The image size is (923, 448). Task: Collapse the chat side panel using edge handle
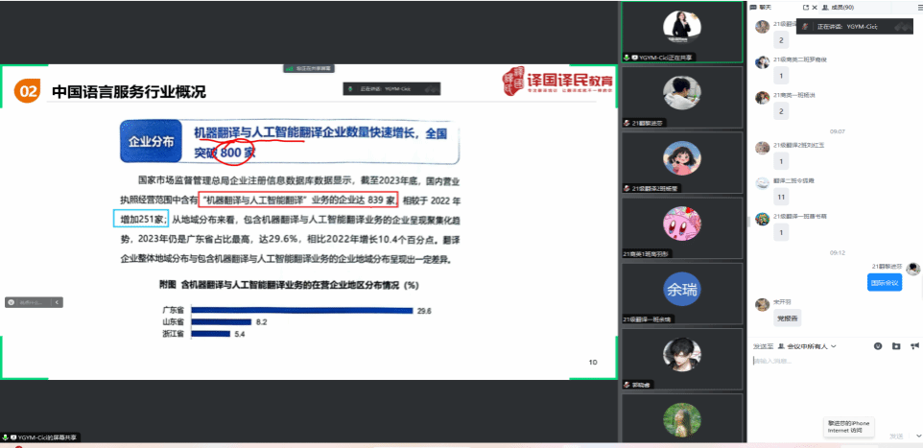click(x=749, y=223)
